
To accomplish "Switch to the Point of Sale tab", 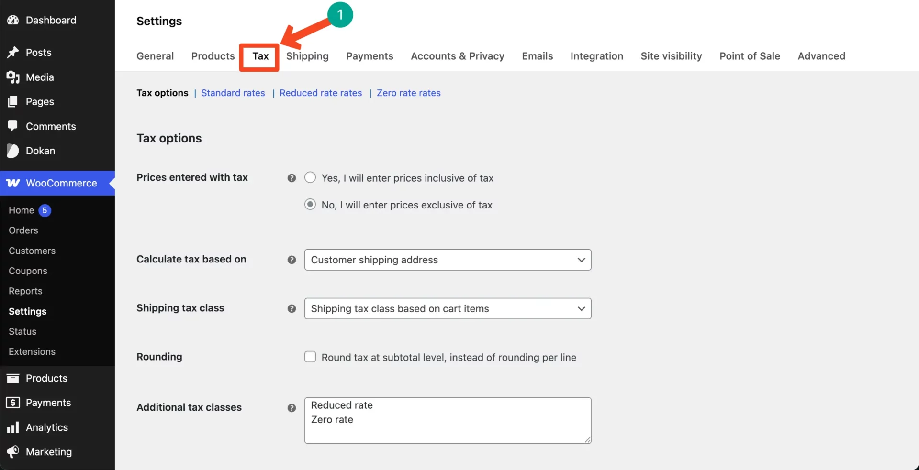I will click(x=750, y=56).
